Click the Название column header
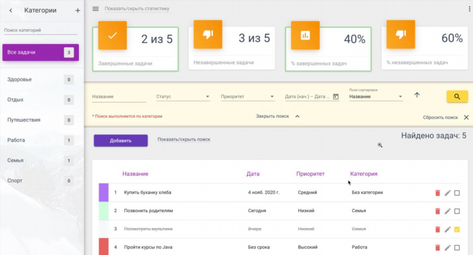The width and height of the screenshot is (473, 255). (135, 174)
